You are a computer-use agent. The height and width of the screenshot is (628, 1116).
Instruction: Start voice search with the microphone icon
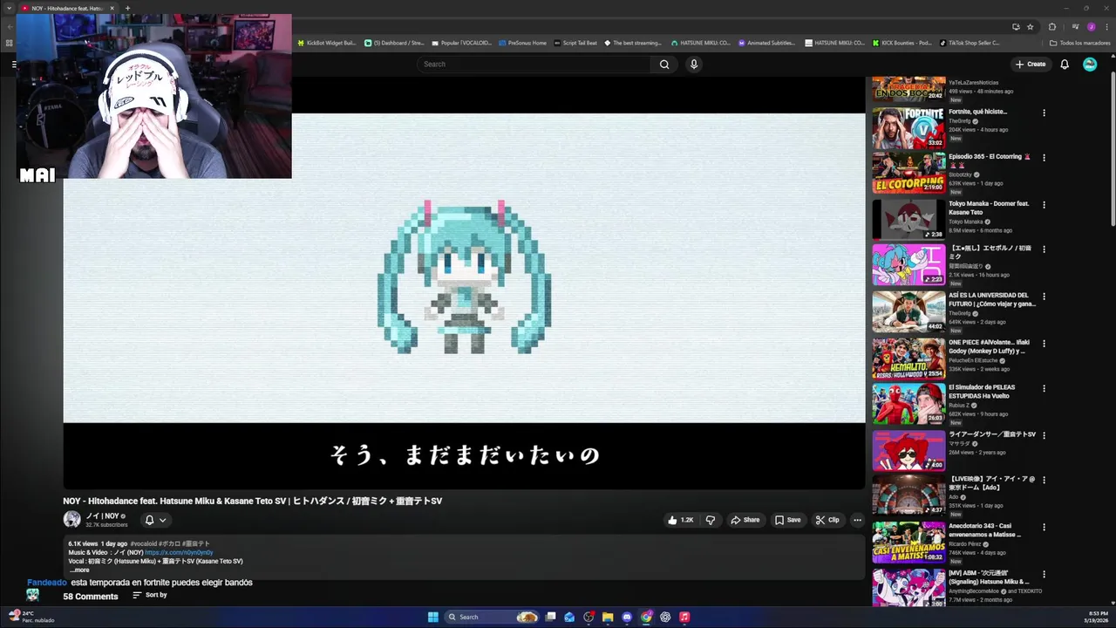tap(694, 64)
